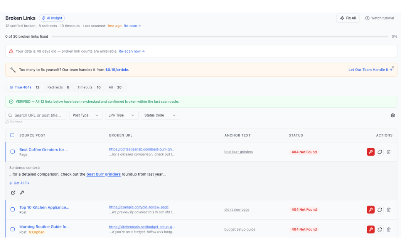Delete the Best Coffee Grinders broken link
Viewport: 401px width, 250px height.
(389, 152)
